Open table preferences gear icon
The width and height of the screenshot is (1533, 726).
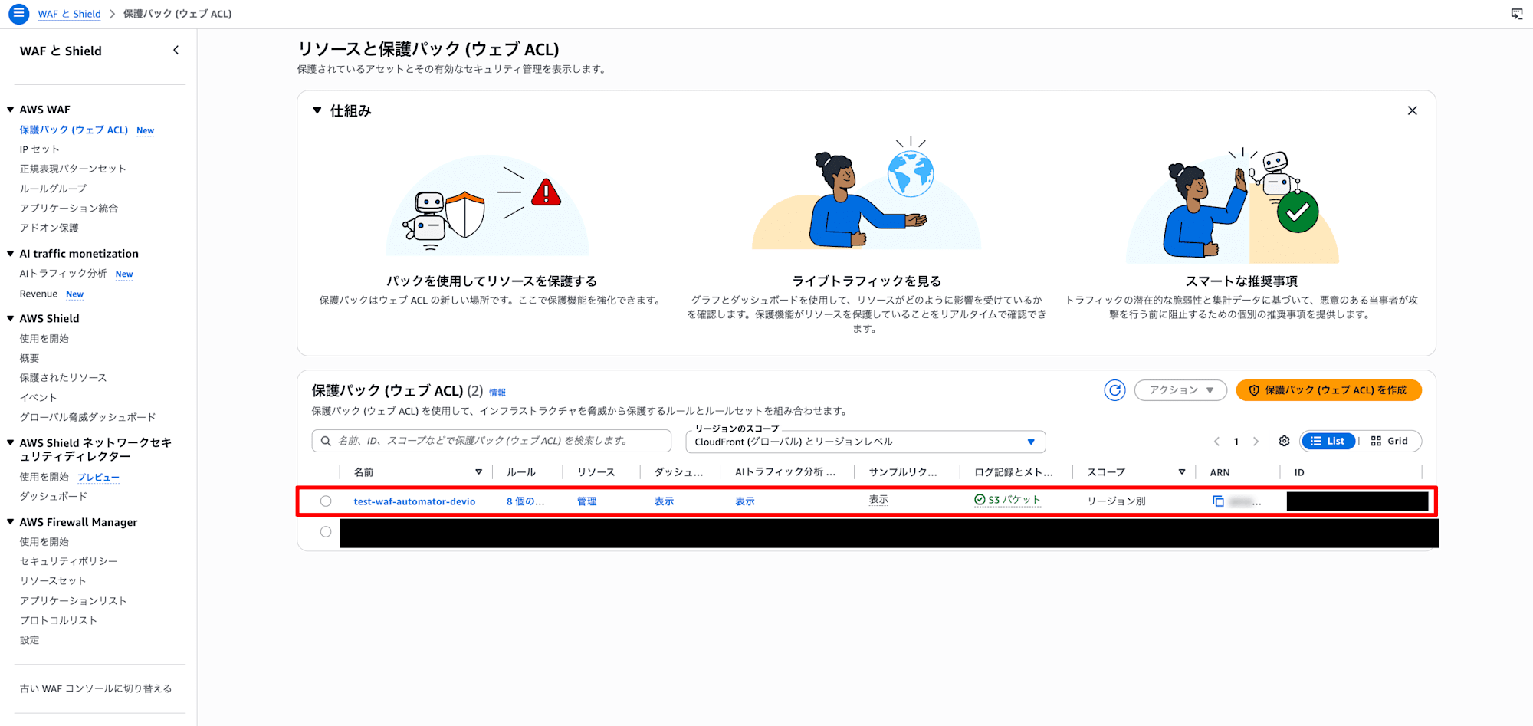tap(1285, 441)
